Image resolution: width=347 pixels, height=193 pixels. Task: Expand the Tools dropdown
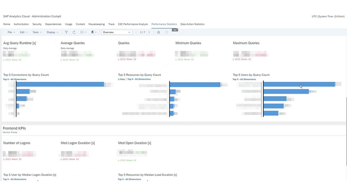pyautogui.click(x=37, y=32)
